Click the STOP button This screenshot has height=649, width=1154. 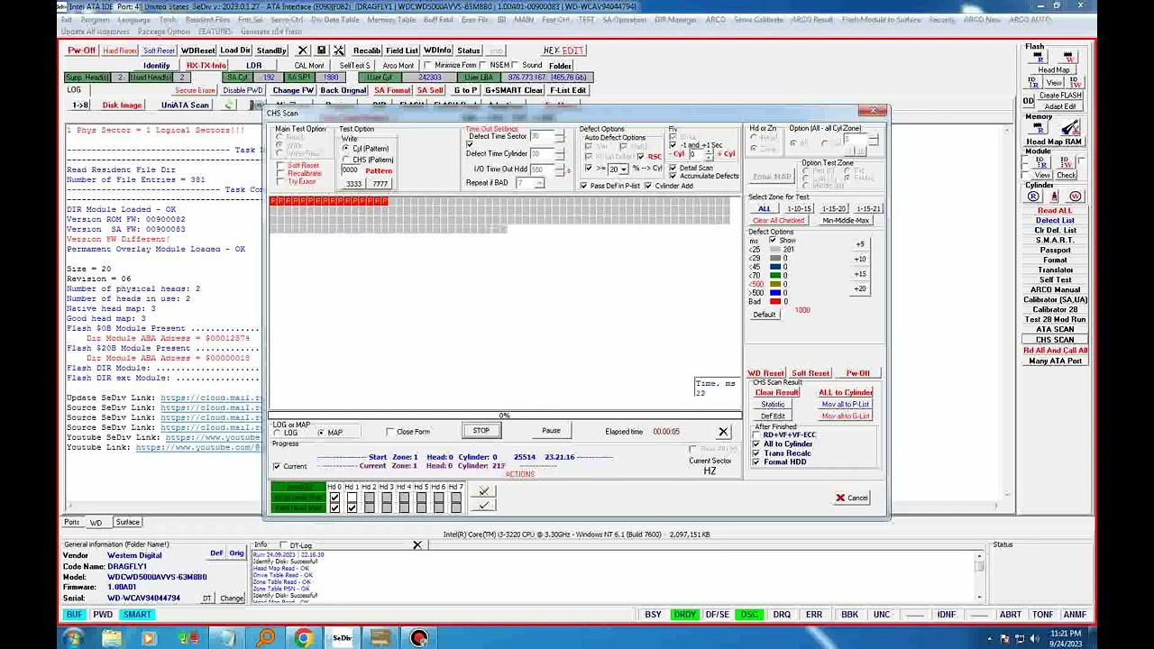(481, 431)
